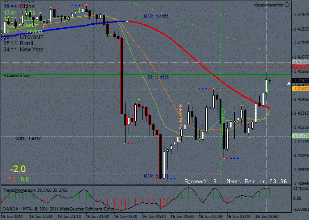Click the 08:11 UTC/GMT clock row
Image resolution: width=309 pixels, height=220 pixels.
(23, 37)
